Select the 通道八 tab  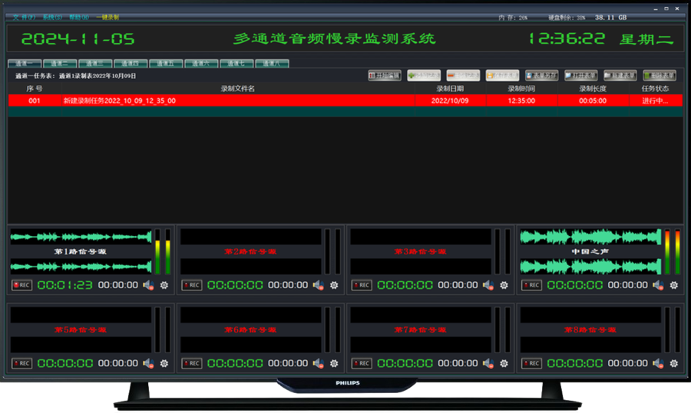coord(273,64)
